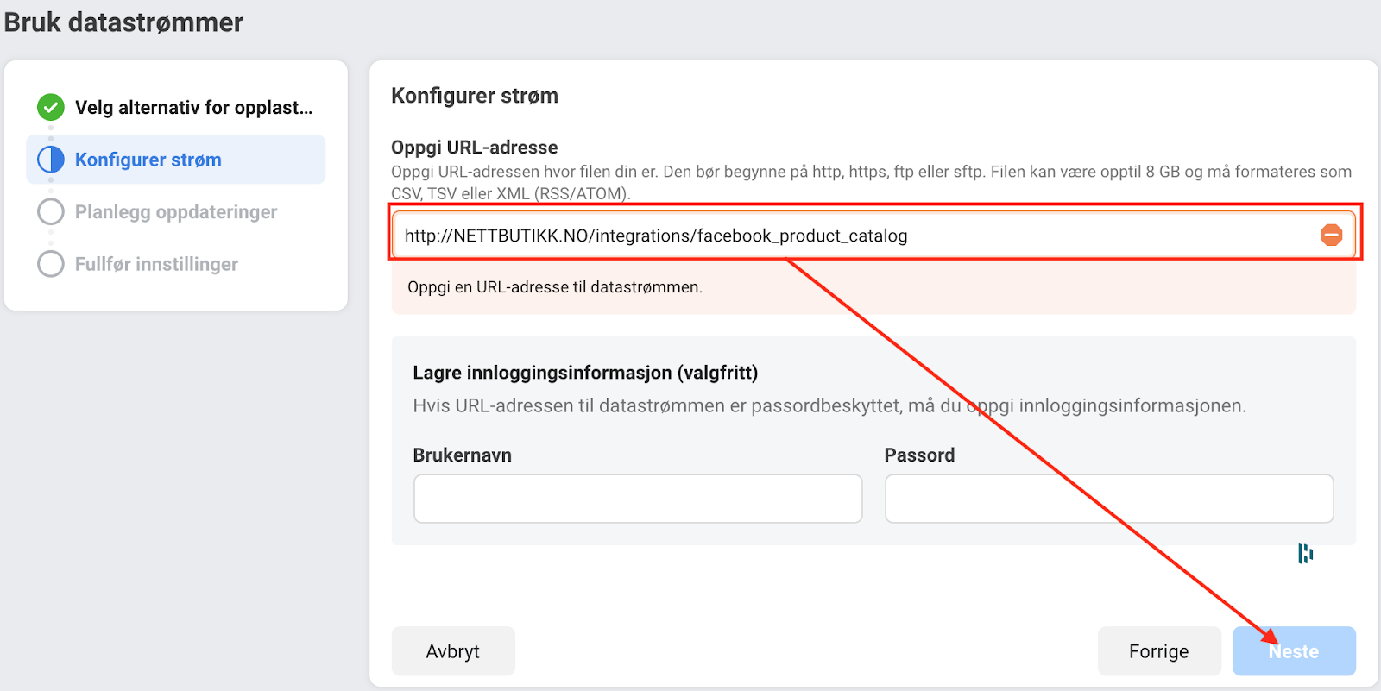This screenshot has width=1381, height=691.
Task: Click the URL error message banner
Action: pos(873,287)
